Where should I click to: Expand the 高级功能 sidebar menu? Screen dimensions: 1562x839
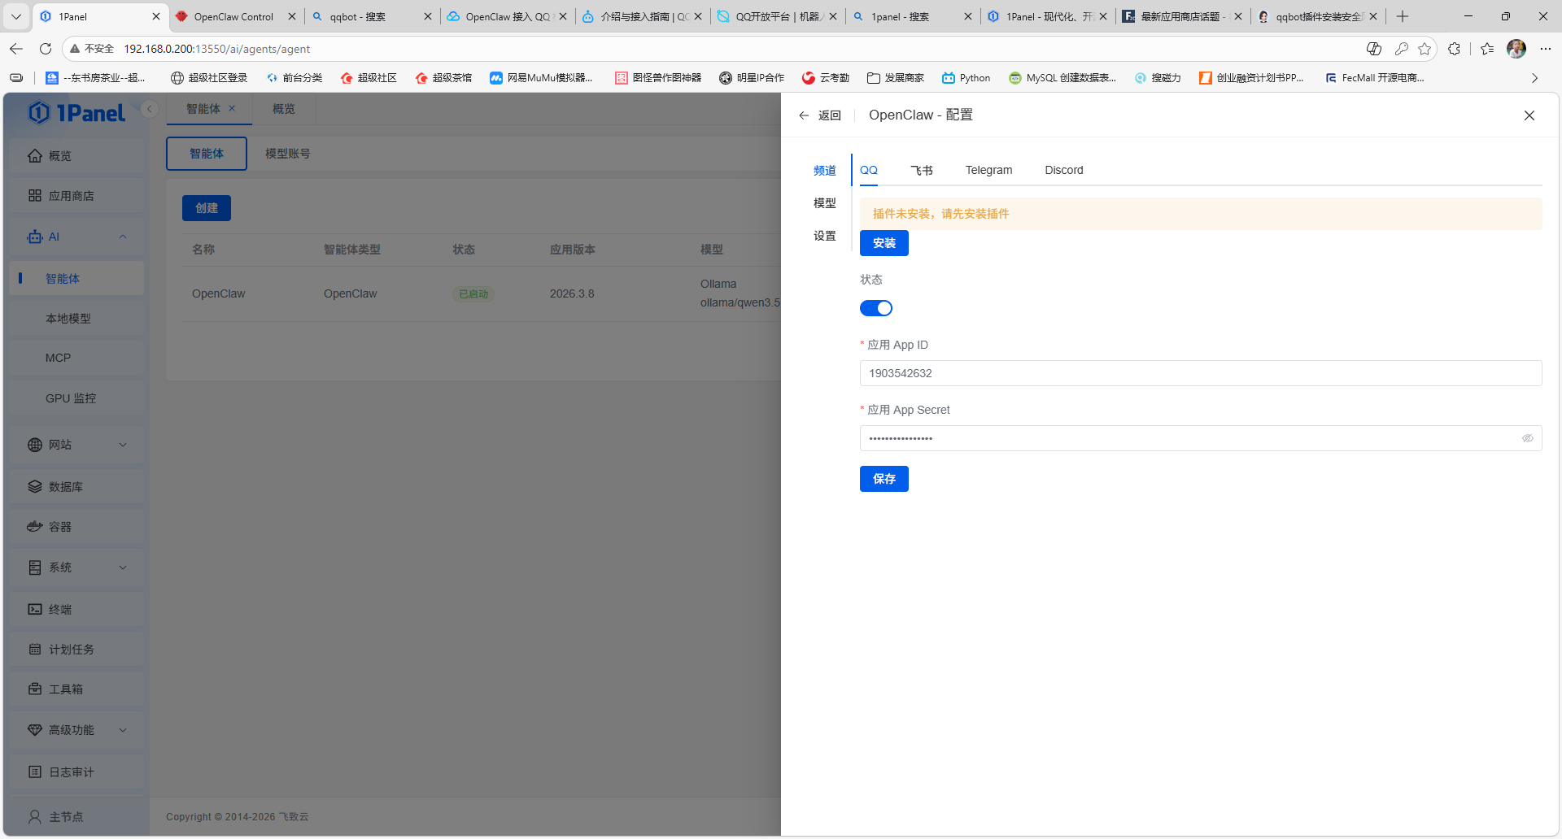click(123, 730)
